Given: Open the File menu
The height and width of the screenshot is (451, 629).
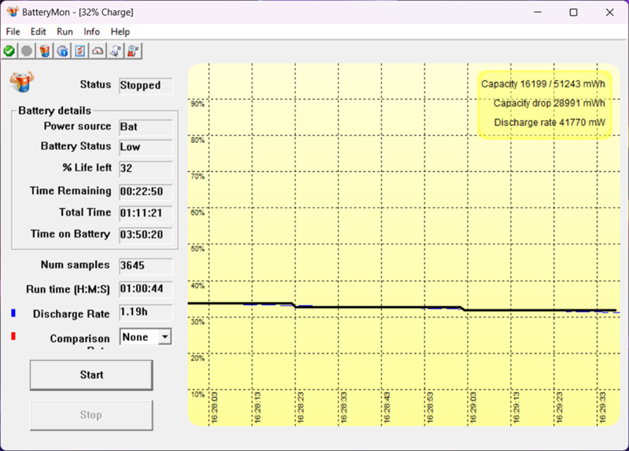Looking at the screenshot, I should [x=13, y=31].
